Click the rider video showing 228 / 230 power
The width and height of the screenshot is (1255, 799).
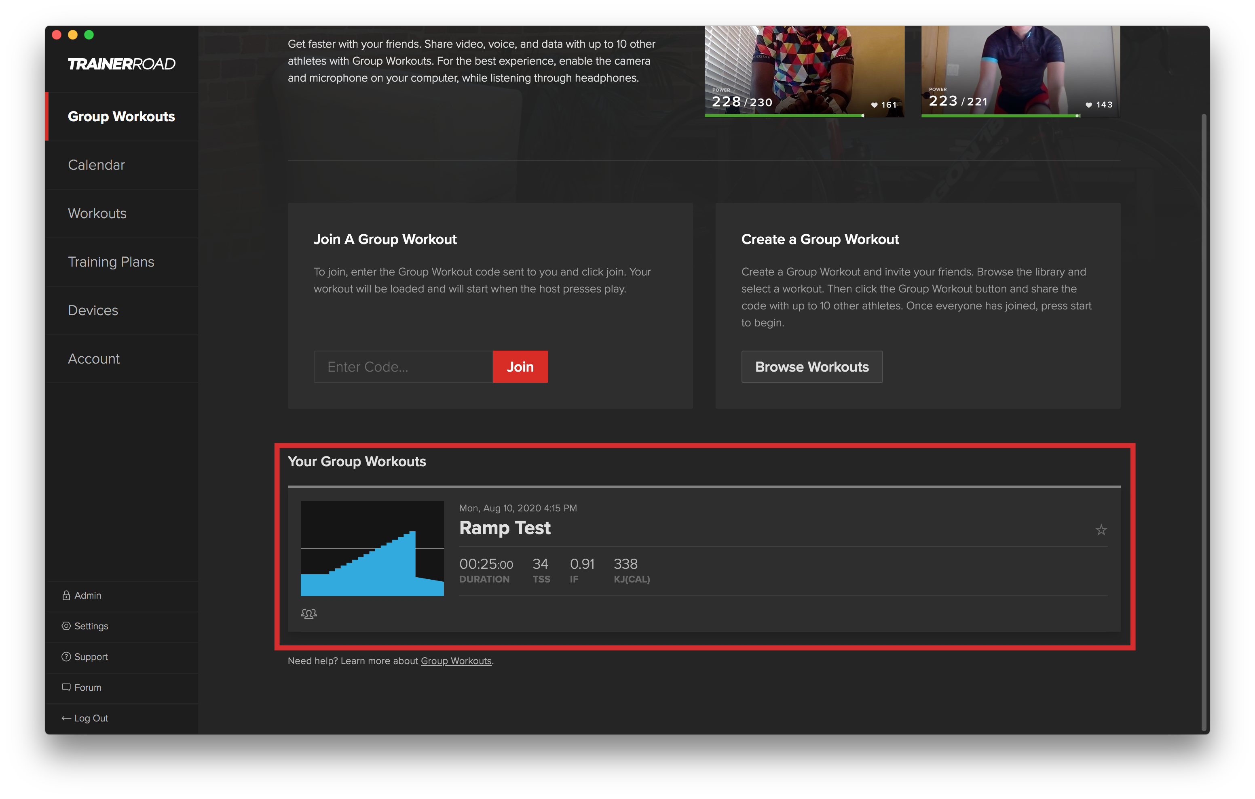805,71
